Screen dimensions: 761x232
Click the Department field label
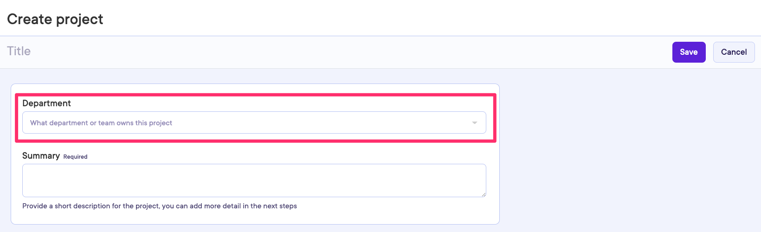[46, 103]
